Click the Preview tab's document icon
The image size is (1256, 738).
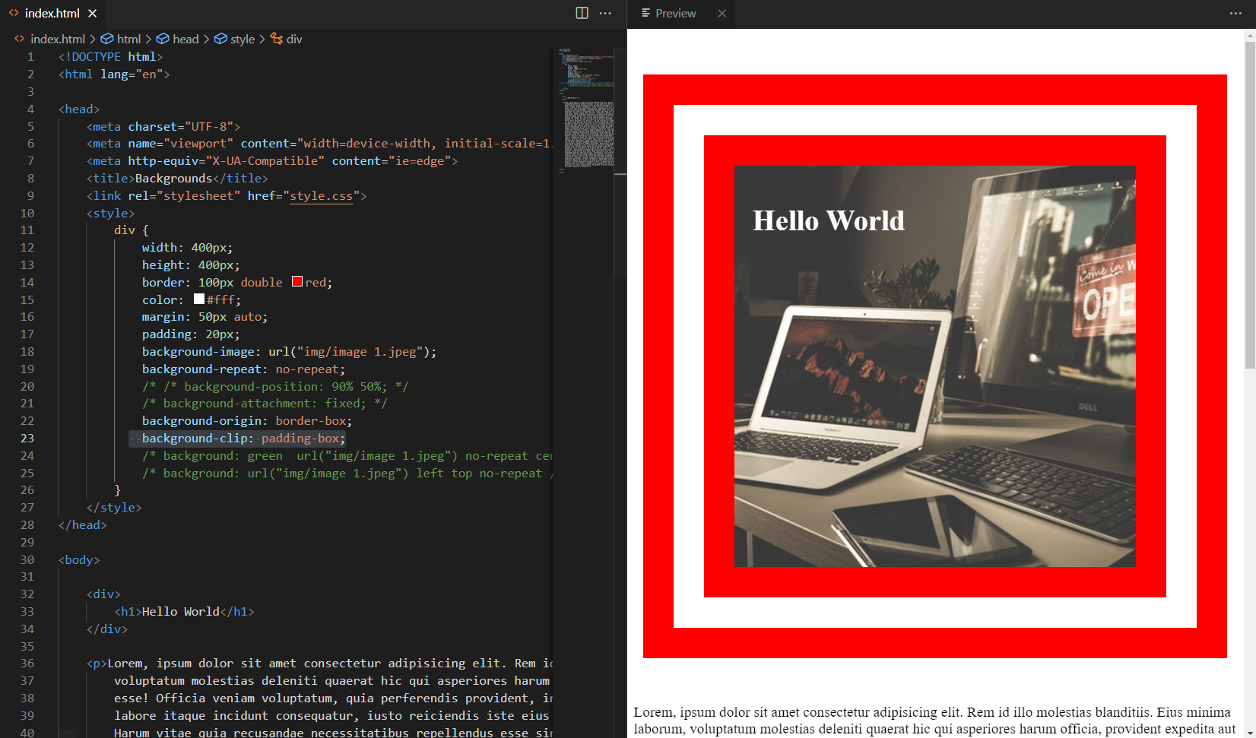coord(645,13)
